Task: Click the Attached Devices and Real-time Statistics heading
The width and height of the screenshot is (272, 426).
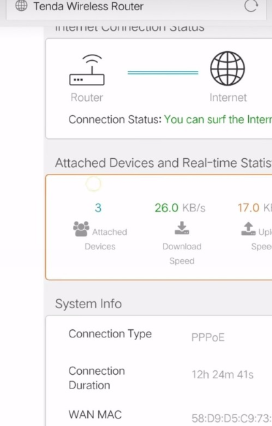Action: (164, 163)
